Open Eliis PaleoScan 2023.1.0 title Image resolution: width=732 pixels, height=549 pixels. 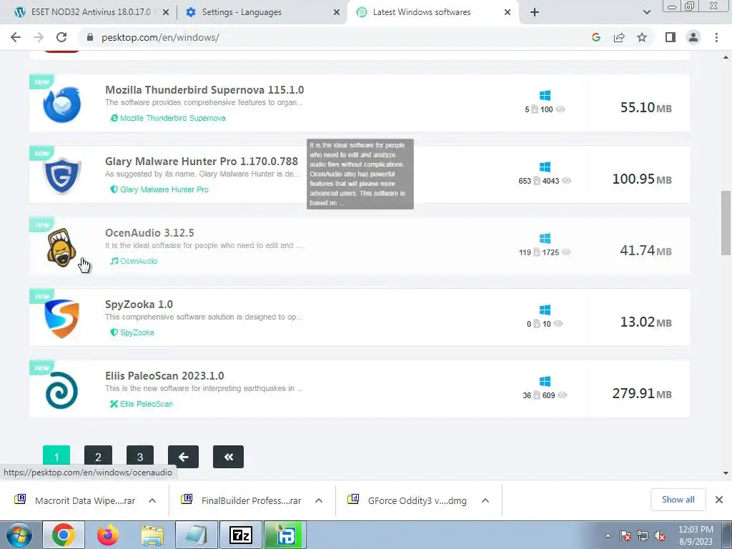(164, 375)
